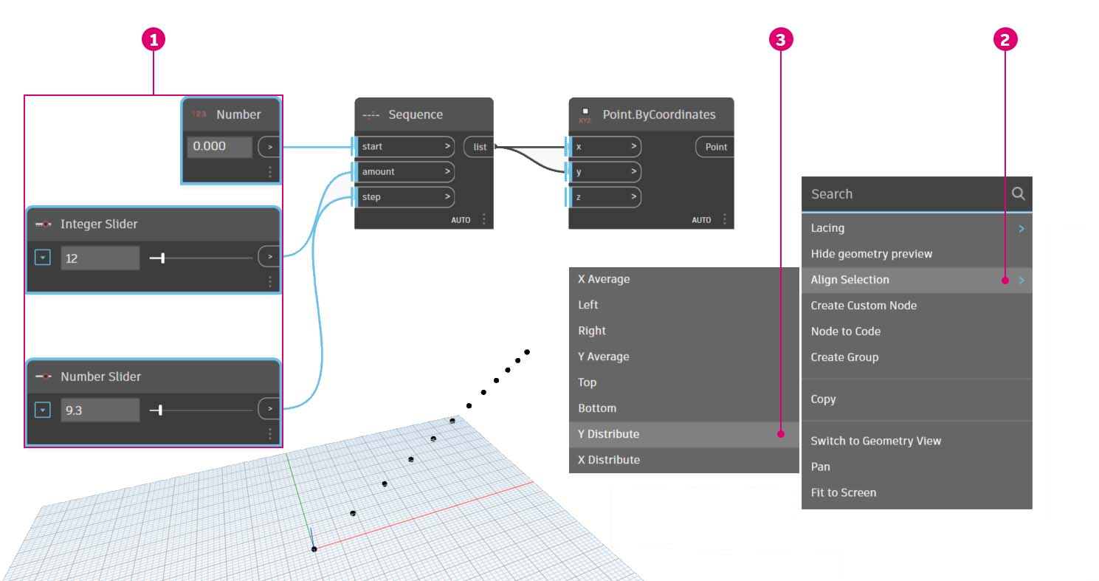Expand the Integer Slider settings arrow
1099x581 pixels.
(43, 258)
